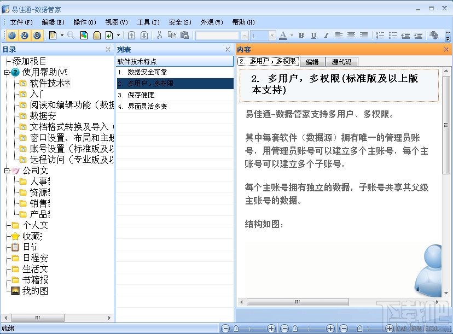This screenshot has width=453, height=334.
Task: Toggle layout panel button 1
Action: [12, 36]
